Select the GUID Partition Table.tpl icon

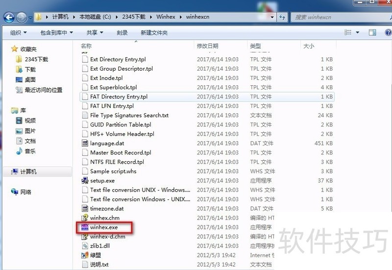tap(85, 124)
